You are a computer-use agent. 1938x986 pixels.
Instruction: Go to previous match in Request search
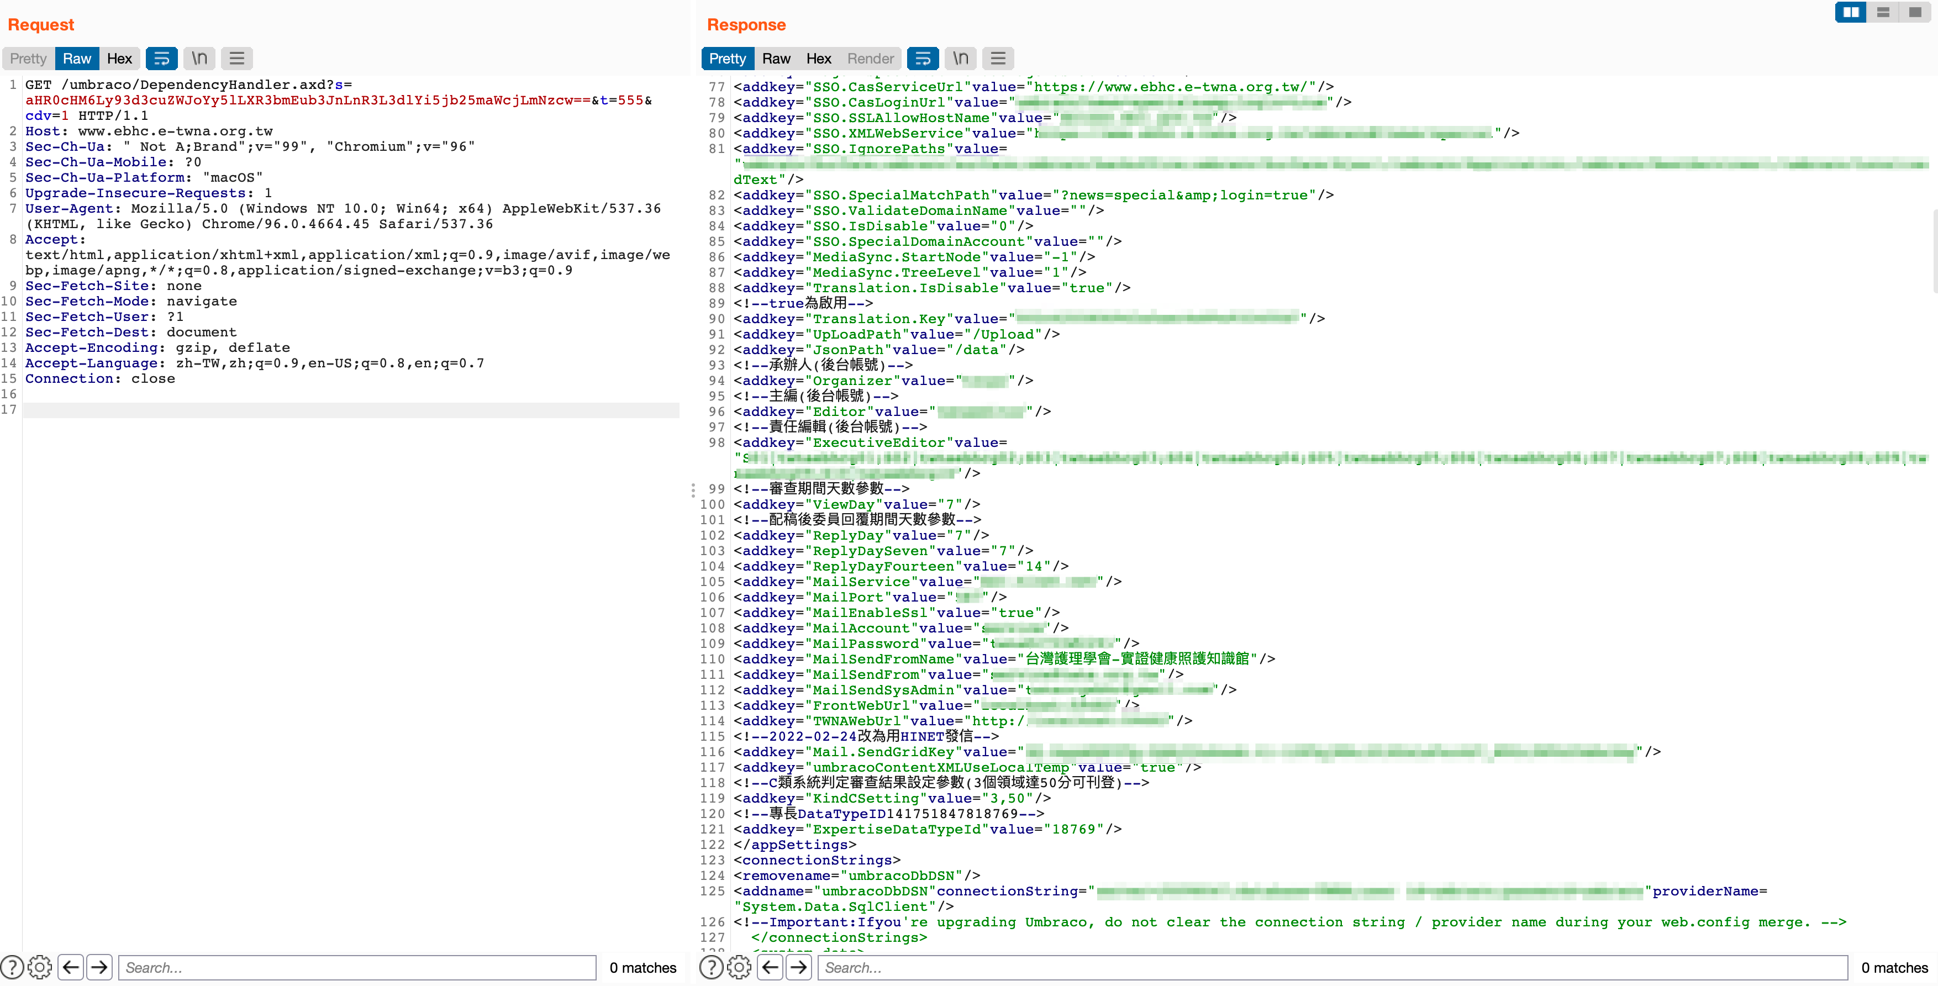(x=71, y=967)
